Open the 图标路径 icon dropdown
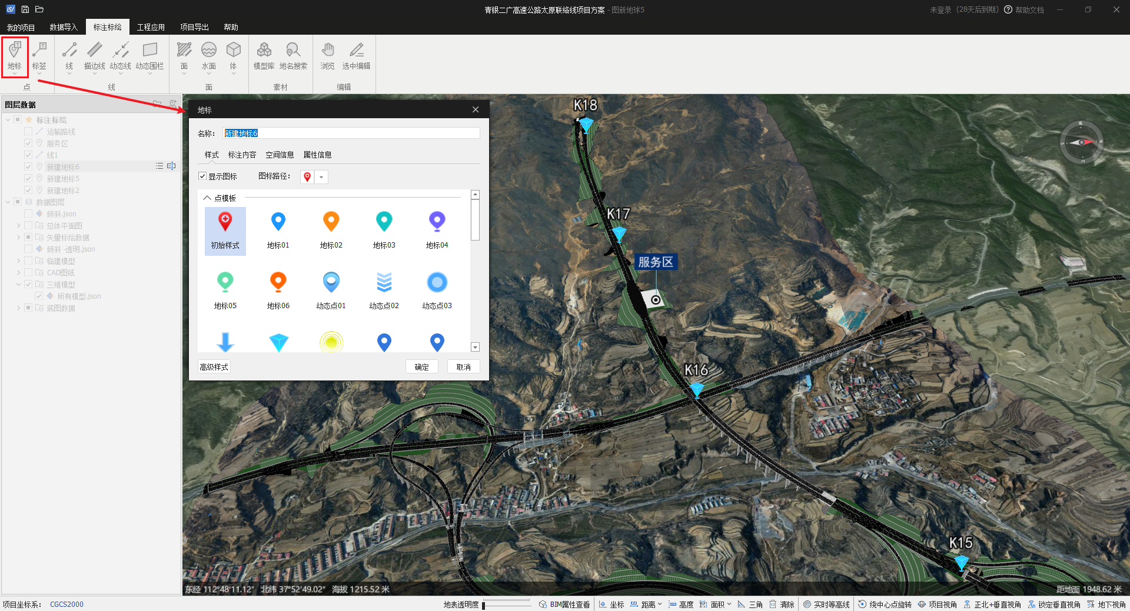1130x611 pixels. tap(321, 177)
